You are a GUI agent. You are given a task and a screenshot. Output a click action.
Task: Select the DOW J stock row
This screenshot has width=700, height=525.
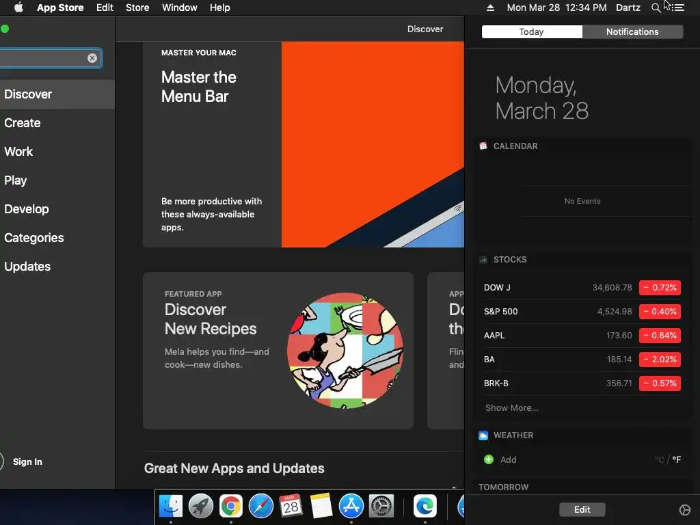point(582,288)
